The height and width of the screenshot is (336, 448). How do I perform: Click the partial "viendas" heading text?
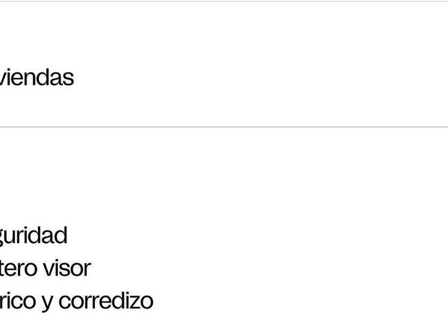[x=36, y=78]
